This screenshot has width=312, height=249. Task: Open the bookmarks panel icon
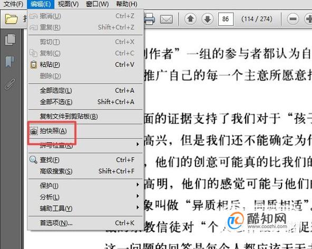(x=10, y=61)
